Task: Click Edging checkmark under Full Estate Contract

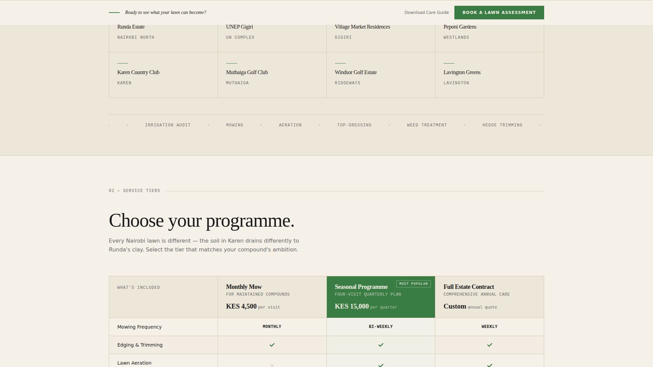Action: 490,345
